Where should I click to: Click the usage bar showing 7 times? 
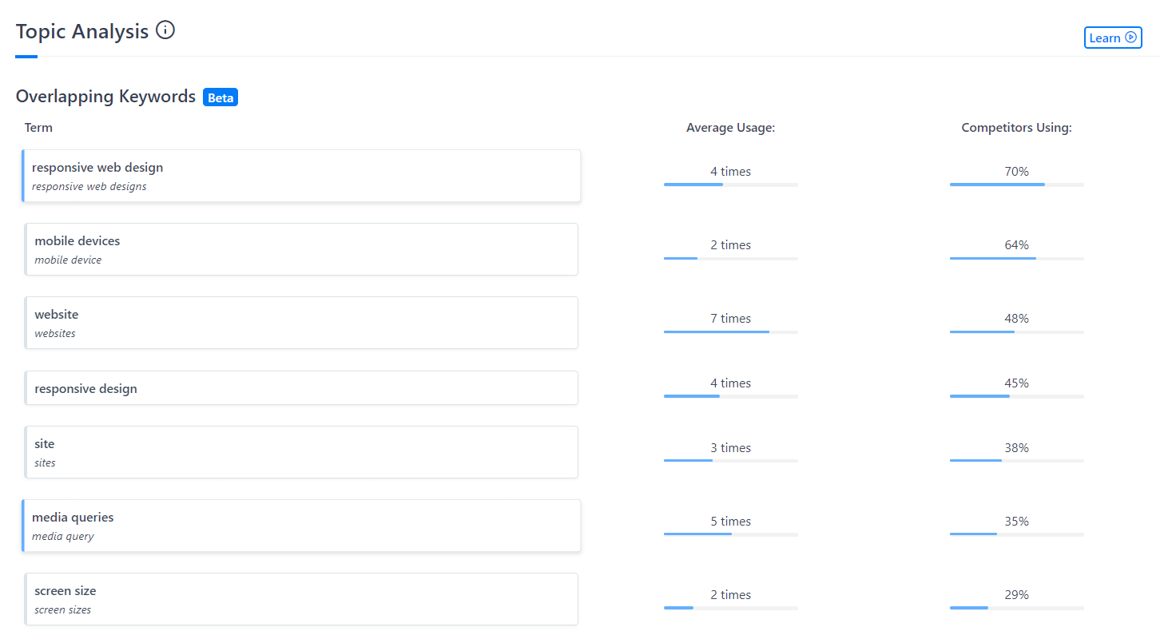pos(729,331)
